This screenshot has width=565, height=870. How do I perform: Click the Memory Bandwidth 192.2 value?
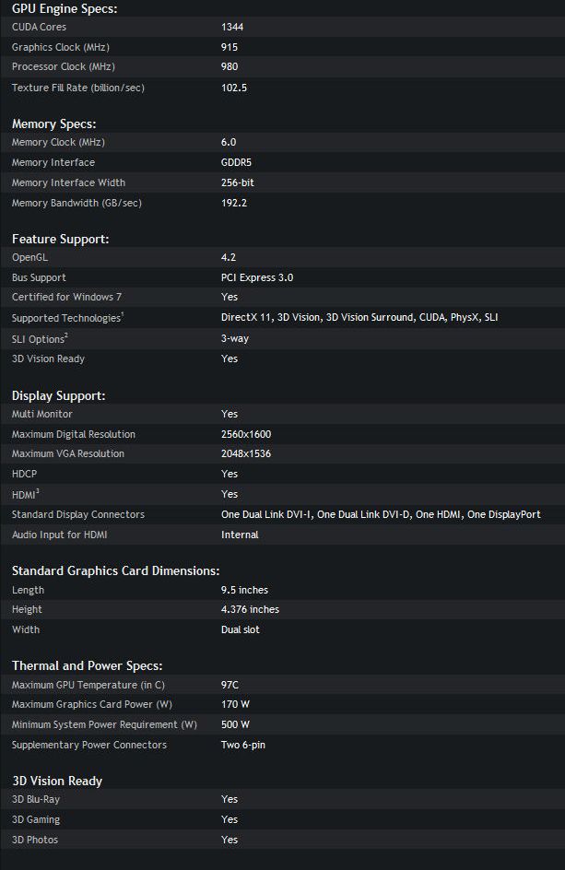coord(234,203)
